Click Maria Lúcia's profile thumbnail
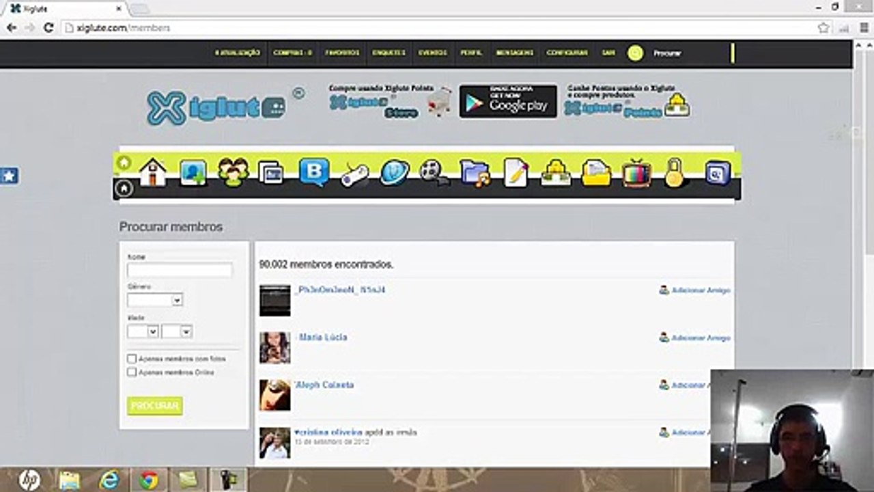This screenshot has width=874, height=492. pyautogui.click(x=274, y=348)
